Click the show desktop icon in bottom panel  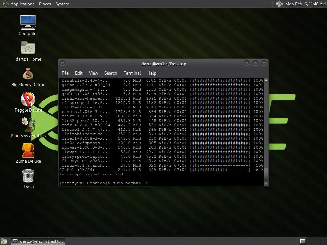point(4,241)
